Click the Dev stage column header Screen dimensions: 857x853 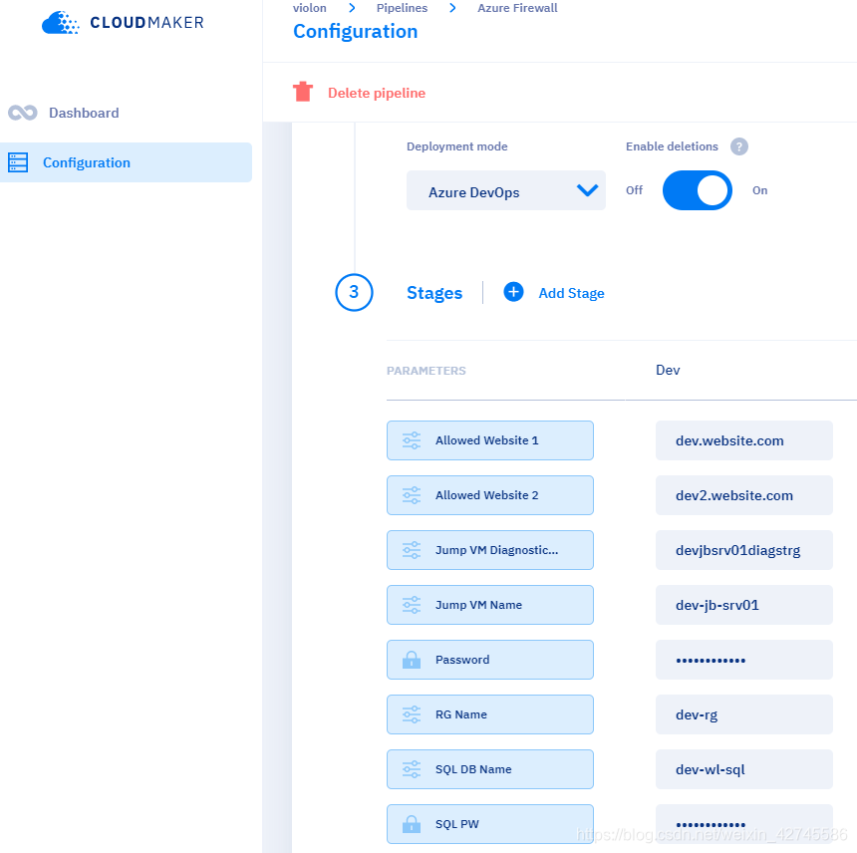[668, 370]
